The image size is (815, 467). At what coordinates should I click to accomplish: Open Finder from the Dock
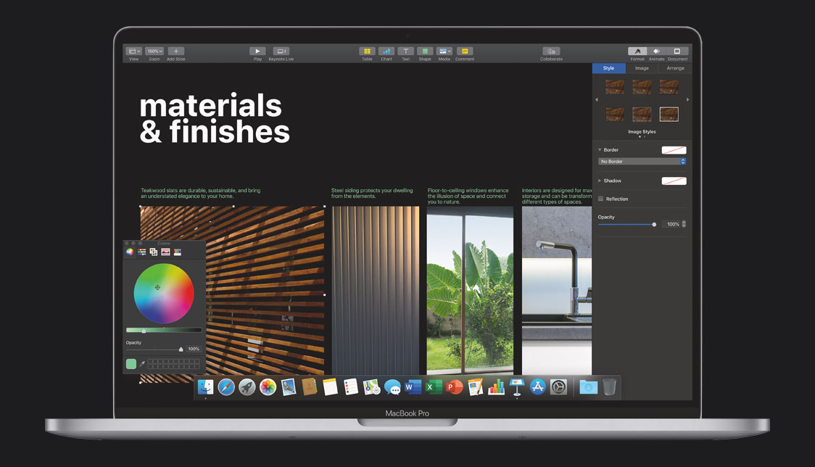pyautogui.click(x=205, y=387)
